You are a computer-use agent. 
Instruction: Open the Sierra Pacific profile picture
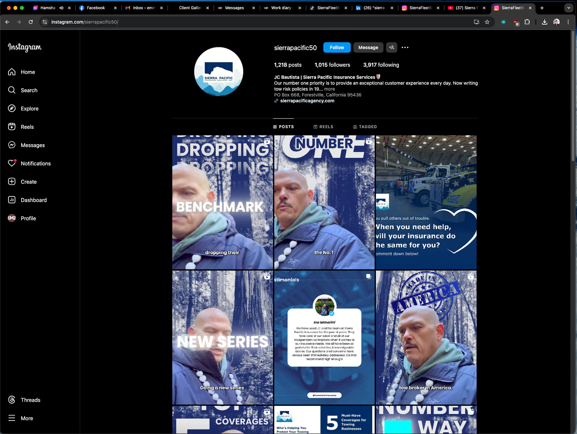click(218, 72)
